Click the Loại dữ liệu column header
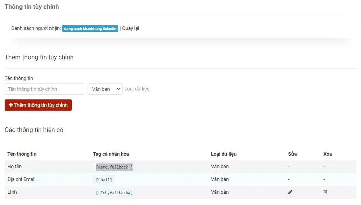 click(x=224, y=154)
